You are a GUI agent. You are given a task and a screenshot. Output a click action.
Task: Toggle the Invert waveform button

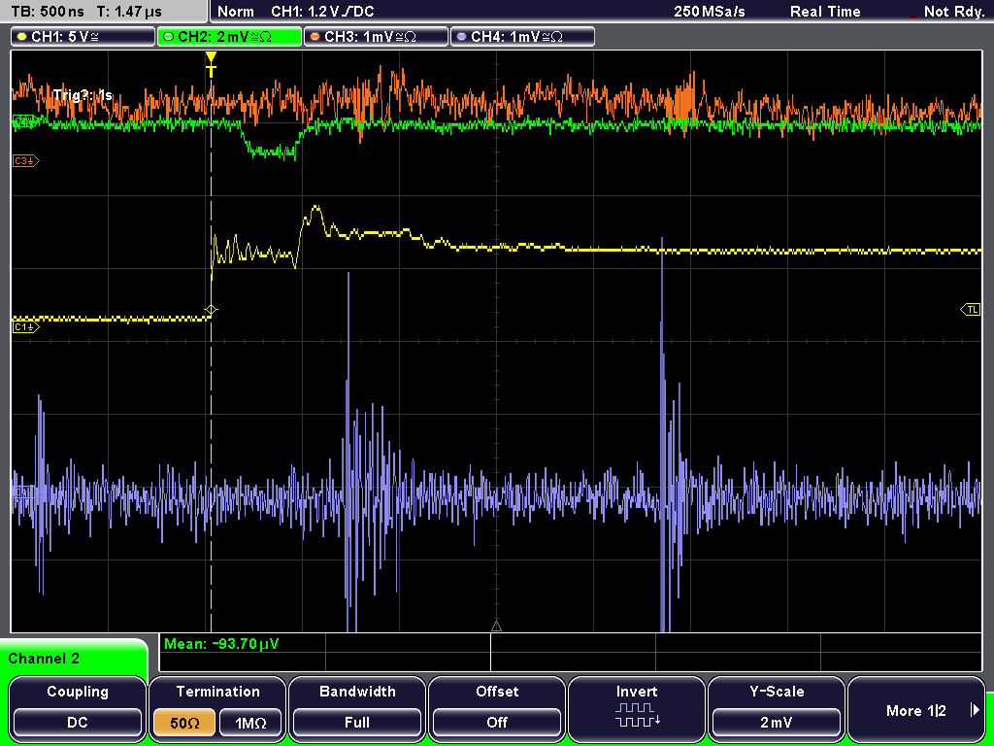coord(637,707)
